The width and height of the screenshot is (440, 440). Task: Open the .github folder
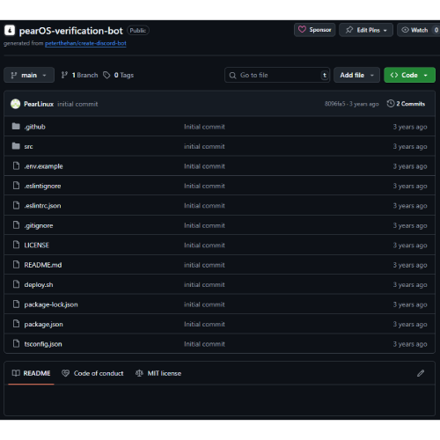tap(35, 127)
